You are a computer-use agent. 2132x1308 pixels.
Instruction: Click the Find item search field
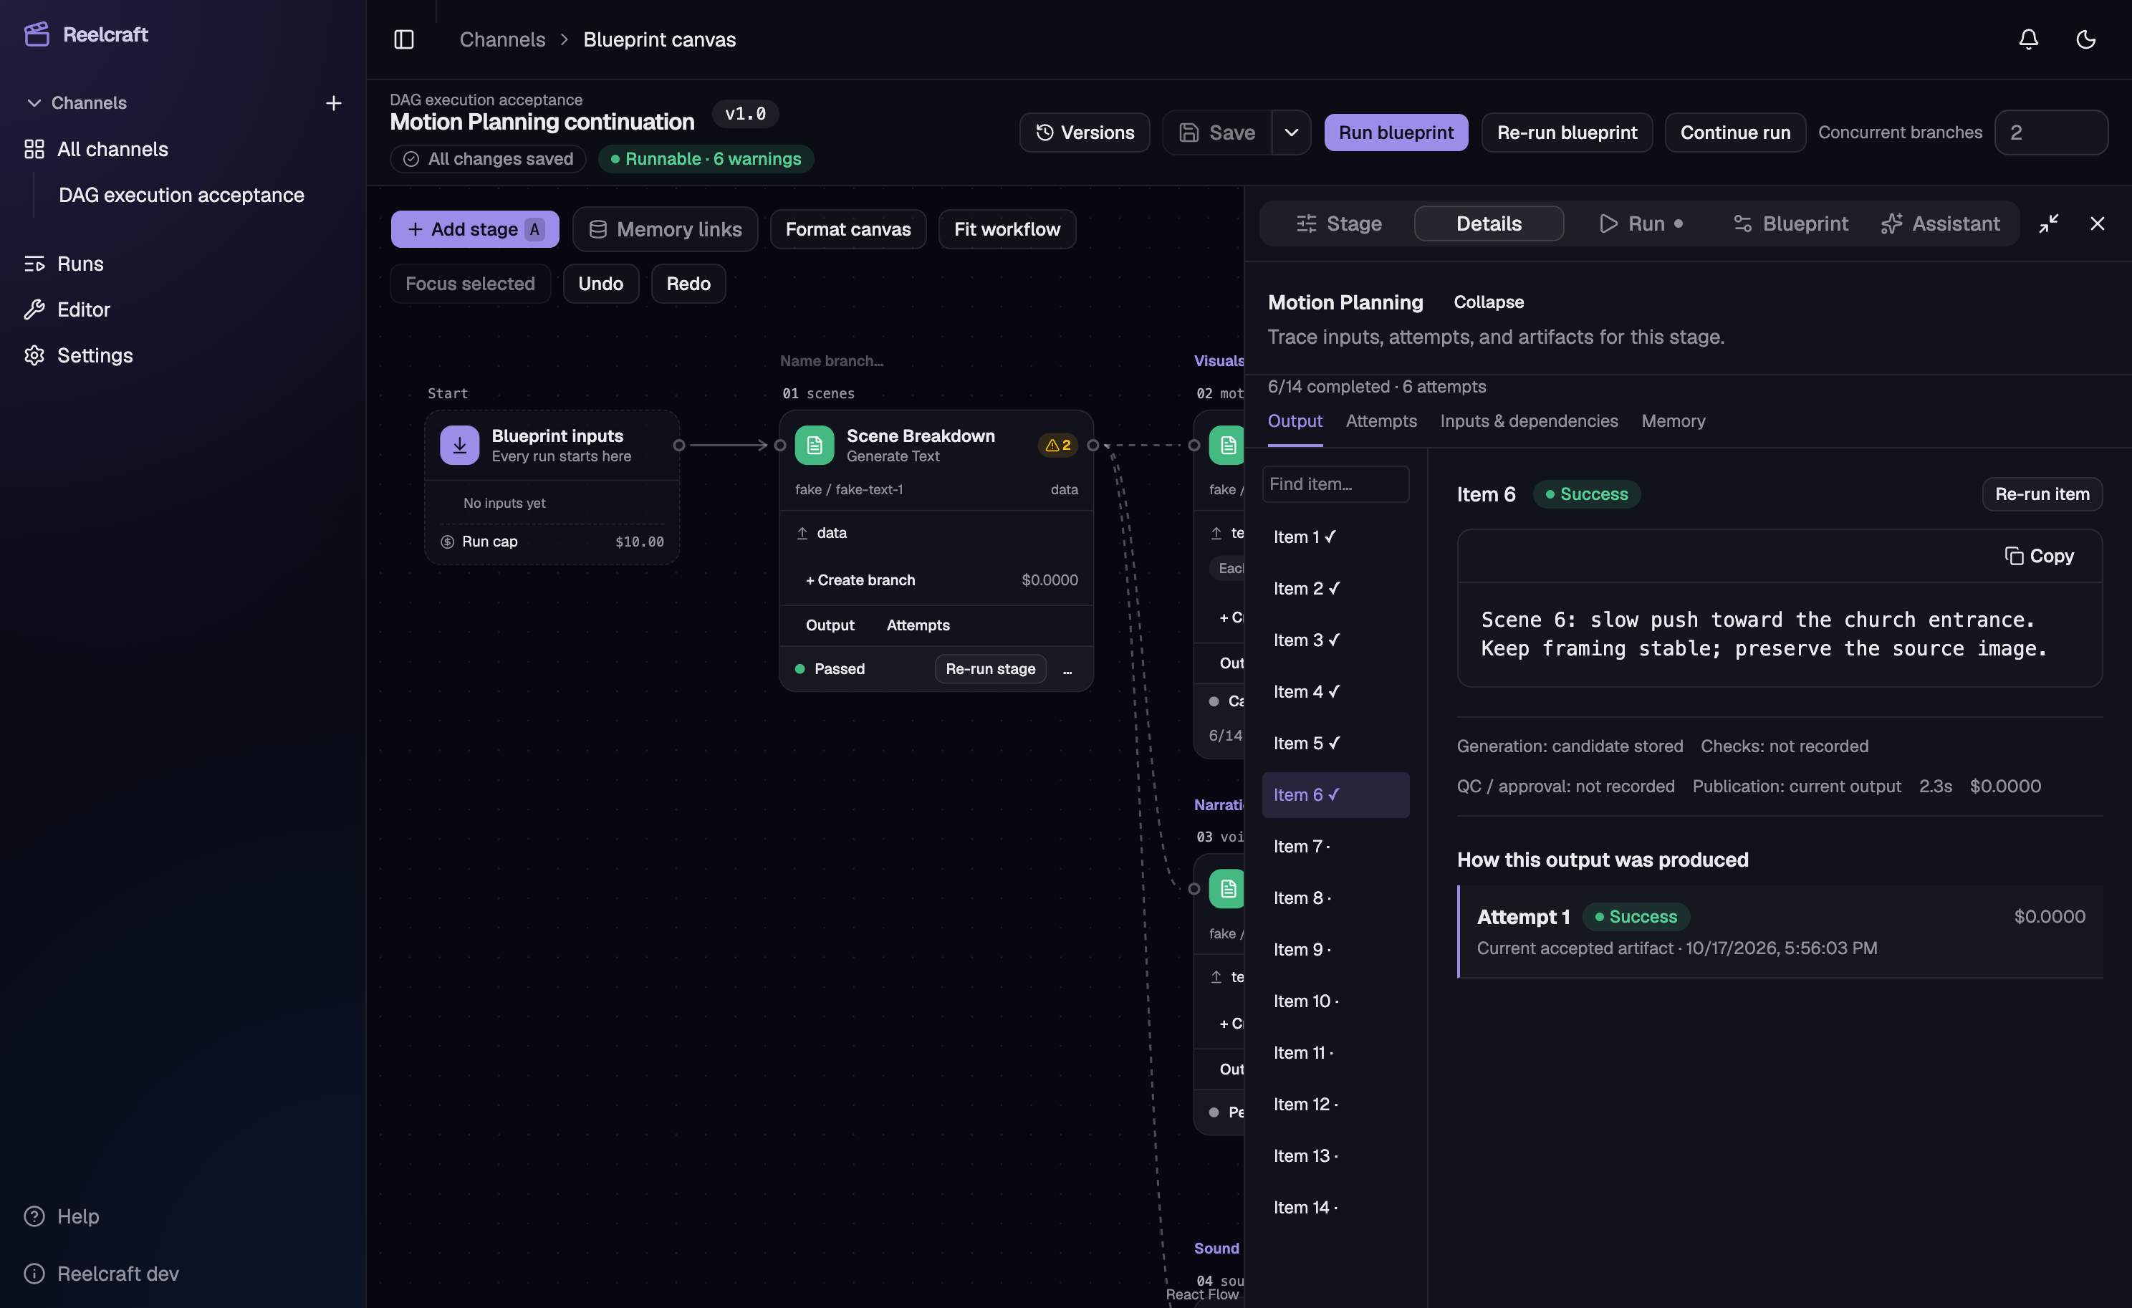point(1335,484)
